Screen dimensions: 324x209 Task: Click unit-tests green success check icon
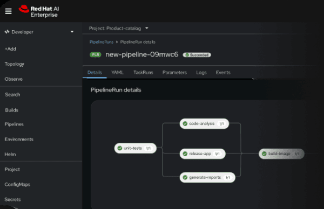click(120, 148)
